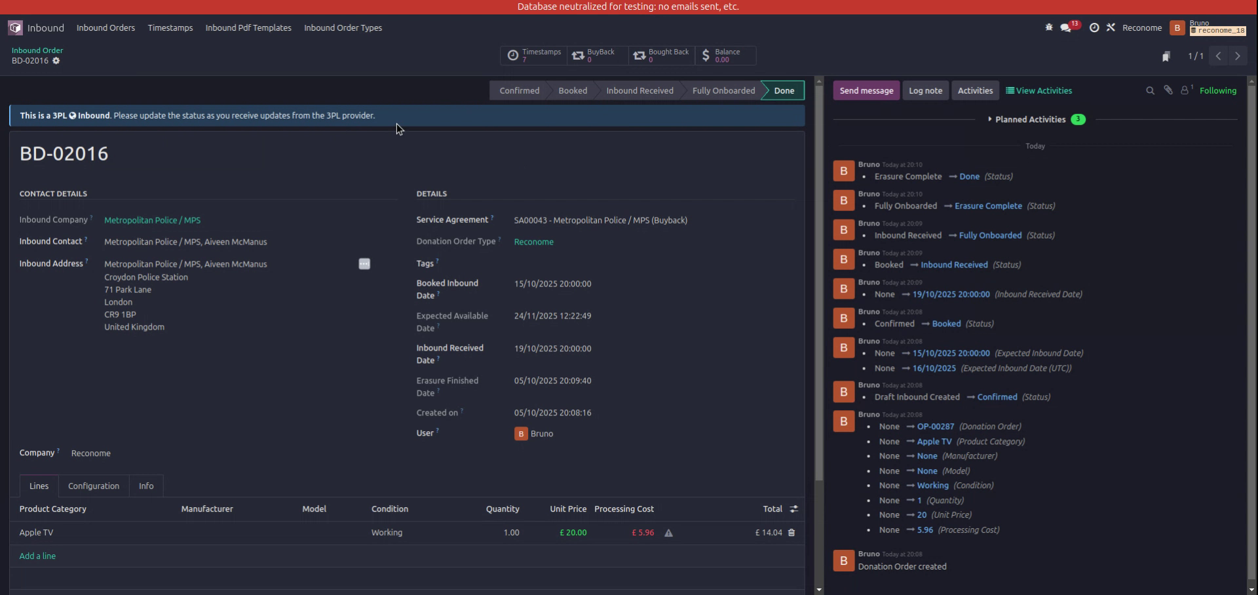Show followers with the person icon
This screenshot has width=1258, height=595.
[1185, 90]
